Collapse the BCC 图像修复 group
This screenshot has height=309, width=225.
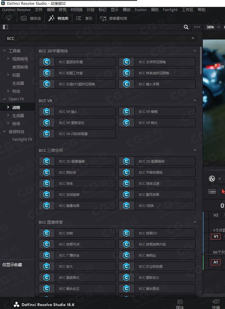pyautogui.click(x=195, y=222)
